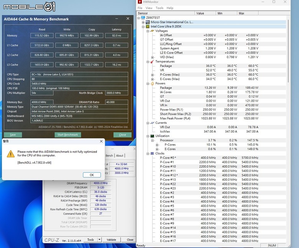Click the Min column header
Viewport: 299px width, 248px height.
point(226,13)
